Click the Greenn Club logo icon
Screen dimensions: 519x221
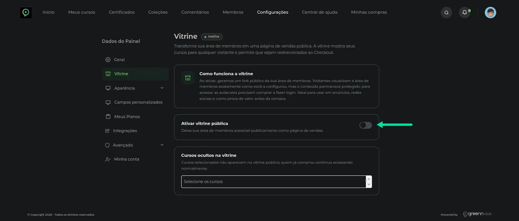click(26, 13)
